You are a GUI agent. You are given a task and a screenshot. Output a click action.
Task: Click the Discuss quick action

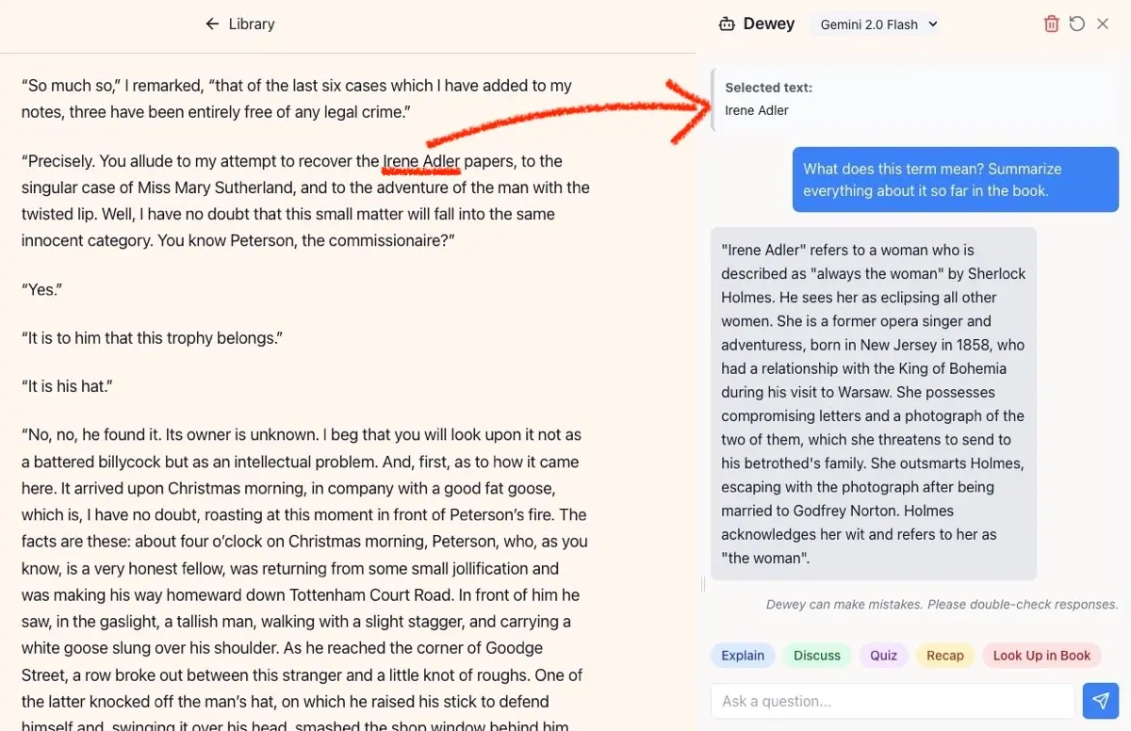[817, 656]
